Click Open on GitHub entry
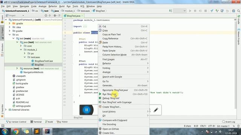Screen dimensions: 241x135 (124, 129)
